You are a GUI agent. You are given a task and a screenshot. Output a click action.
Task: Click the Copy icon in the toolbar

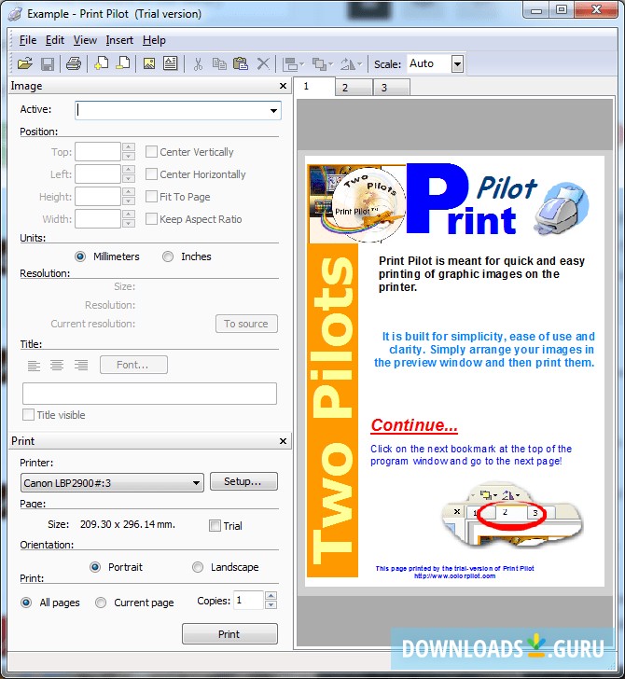coord(219,64)
